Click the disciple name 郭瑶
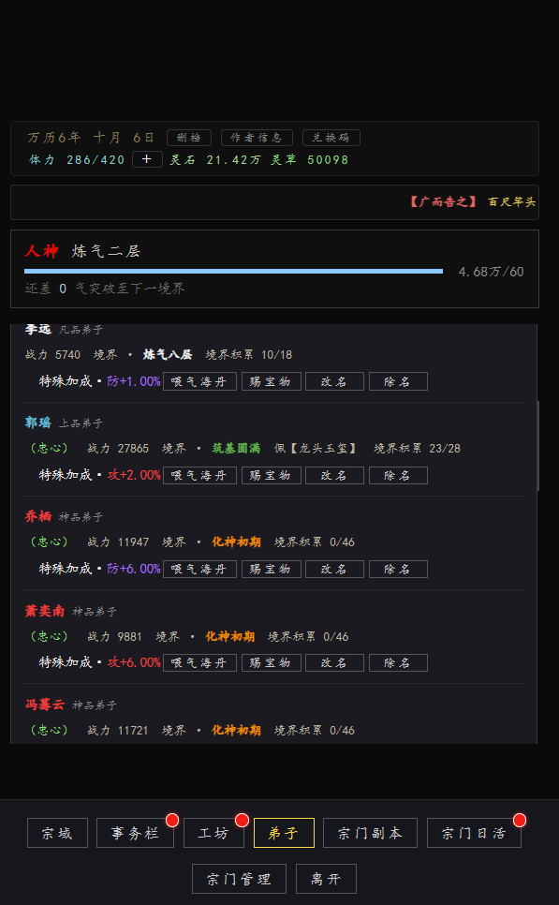 tap(38, 423)
